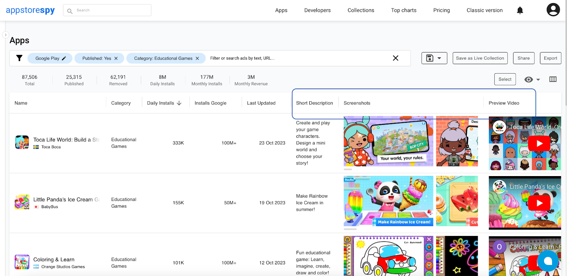Viewport: 567px width, 276px height.
Task: Click the 25,315 Published stat
Action: (74, 80)
